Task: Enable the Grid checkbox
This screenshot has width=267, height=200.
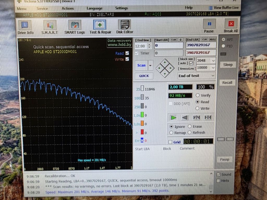Action: click(x=170, y=142)
